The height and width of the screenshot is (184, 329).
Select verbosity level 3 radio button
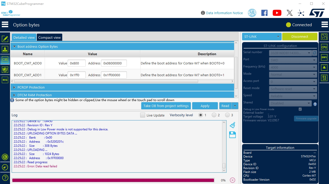pos(227,115)
